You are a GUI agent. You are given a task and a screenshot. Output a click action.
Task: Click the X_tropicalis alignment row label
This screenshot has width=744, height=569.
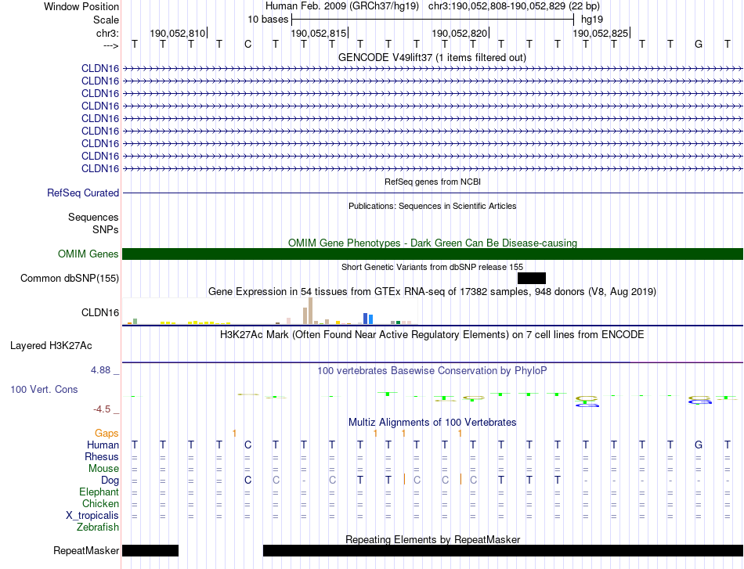tap(92, 516)
